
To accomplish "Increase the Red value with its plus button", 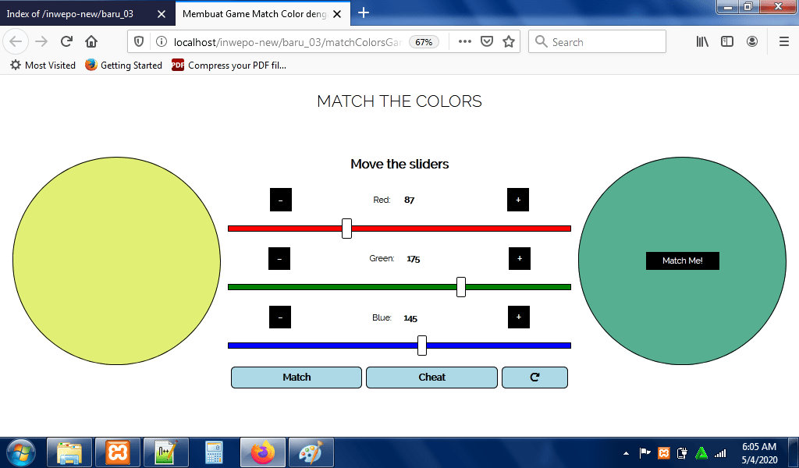I will click(x=518, y=200).
